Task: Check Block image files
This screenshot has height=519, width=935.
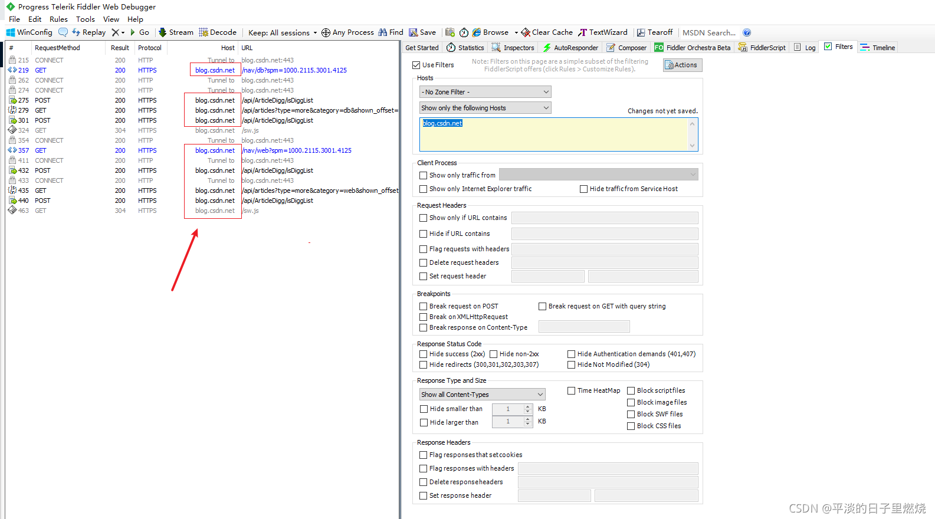Action: [x=631, y=402]
